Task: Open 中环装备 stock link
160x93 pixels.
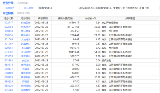Action: tap(26, 31)
